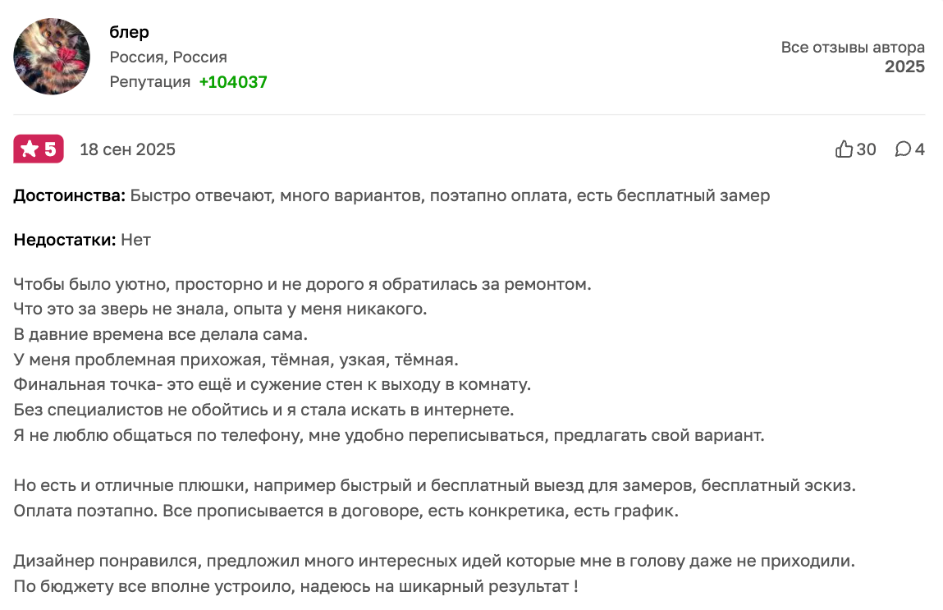943x610 pixels.
Task: Click the author location Россия, Россия
Action: [x=168, y=57]
